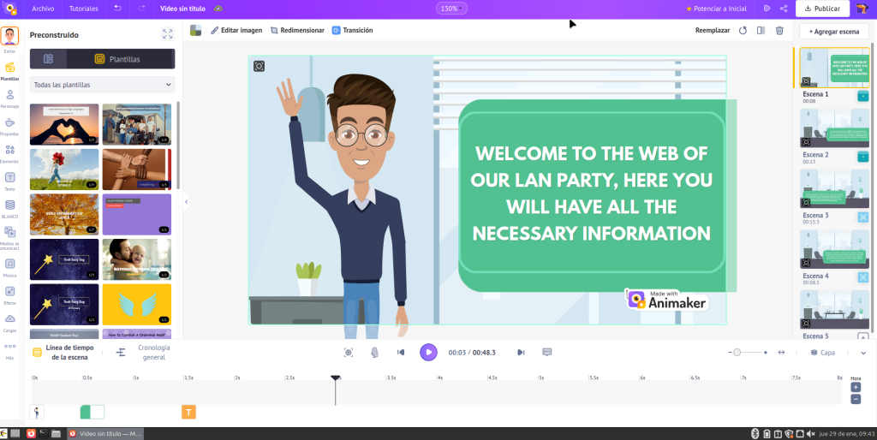Expand the Todas las plantillas dropdown
The height and width of the screenshot is (440, 877).
point(102,85)
